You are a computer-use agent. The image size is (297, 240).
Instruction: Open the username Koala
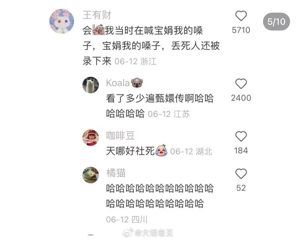coord(118,83)
